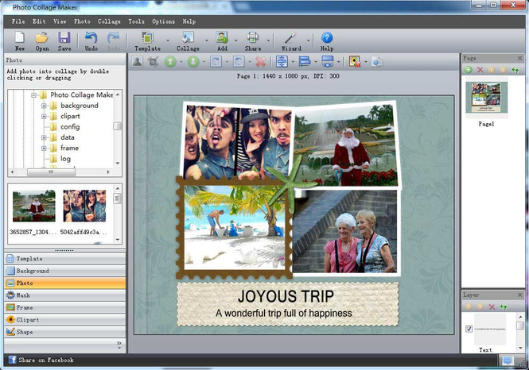Click the sunflower remove-decoration icon
The image size is (529, 370).
(355, 62)
